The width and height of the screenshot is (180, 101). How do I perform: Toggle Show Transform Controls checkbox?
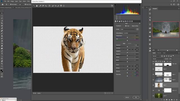coord(25,4)
